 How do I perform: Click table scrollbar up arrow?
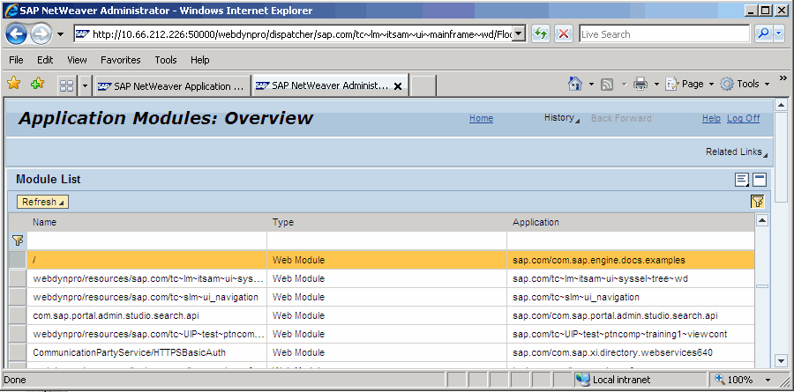pyautogui.click(x=762, y=220)
